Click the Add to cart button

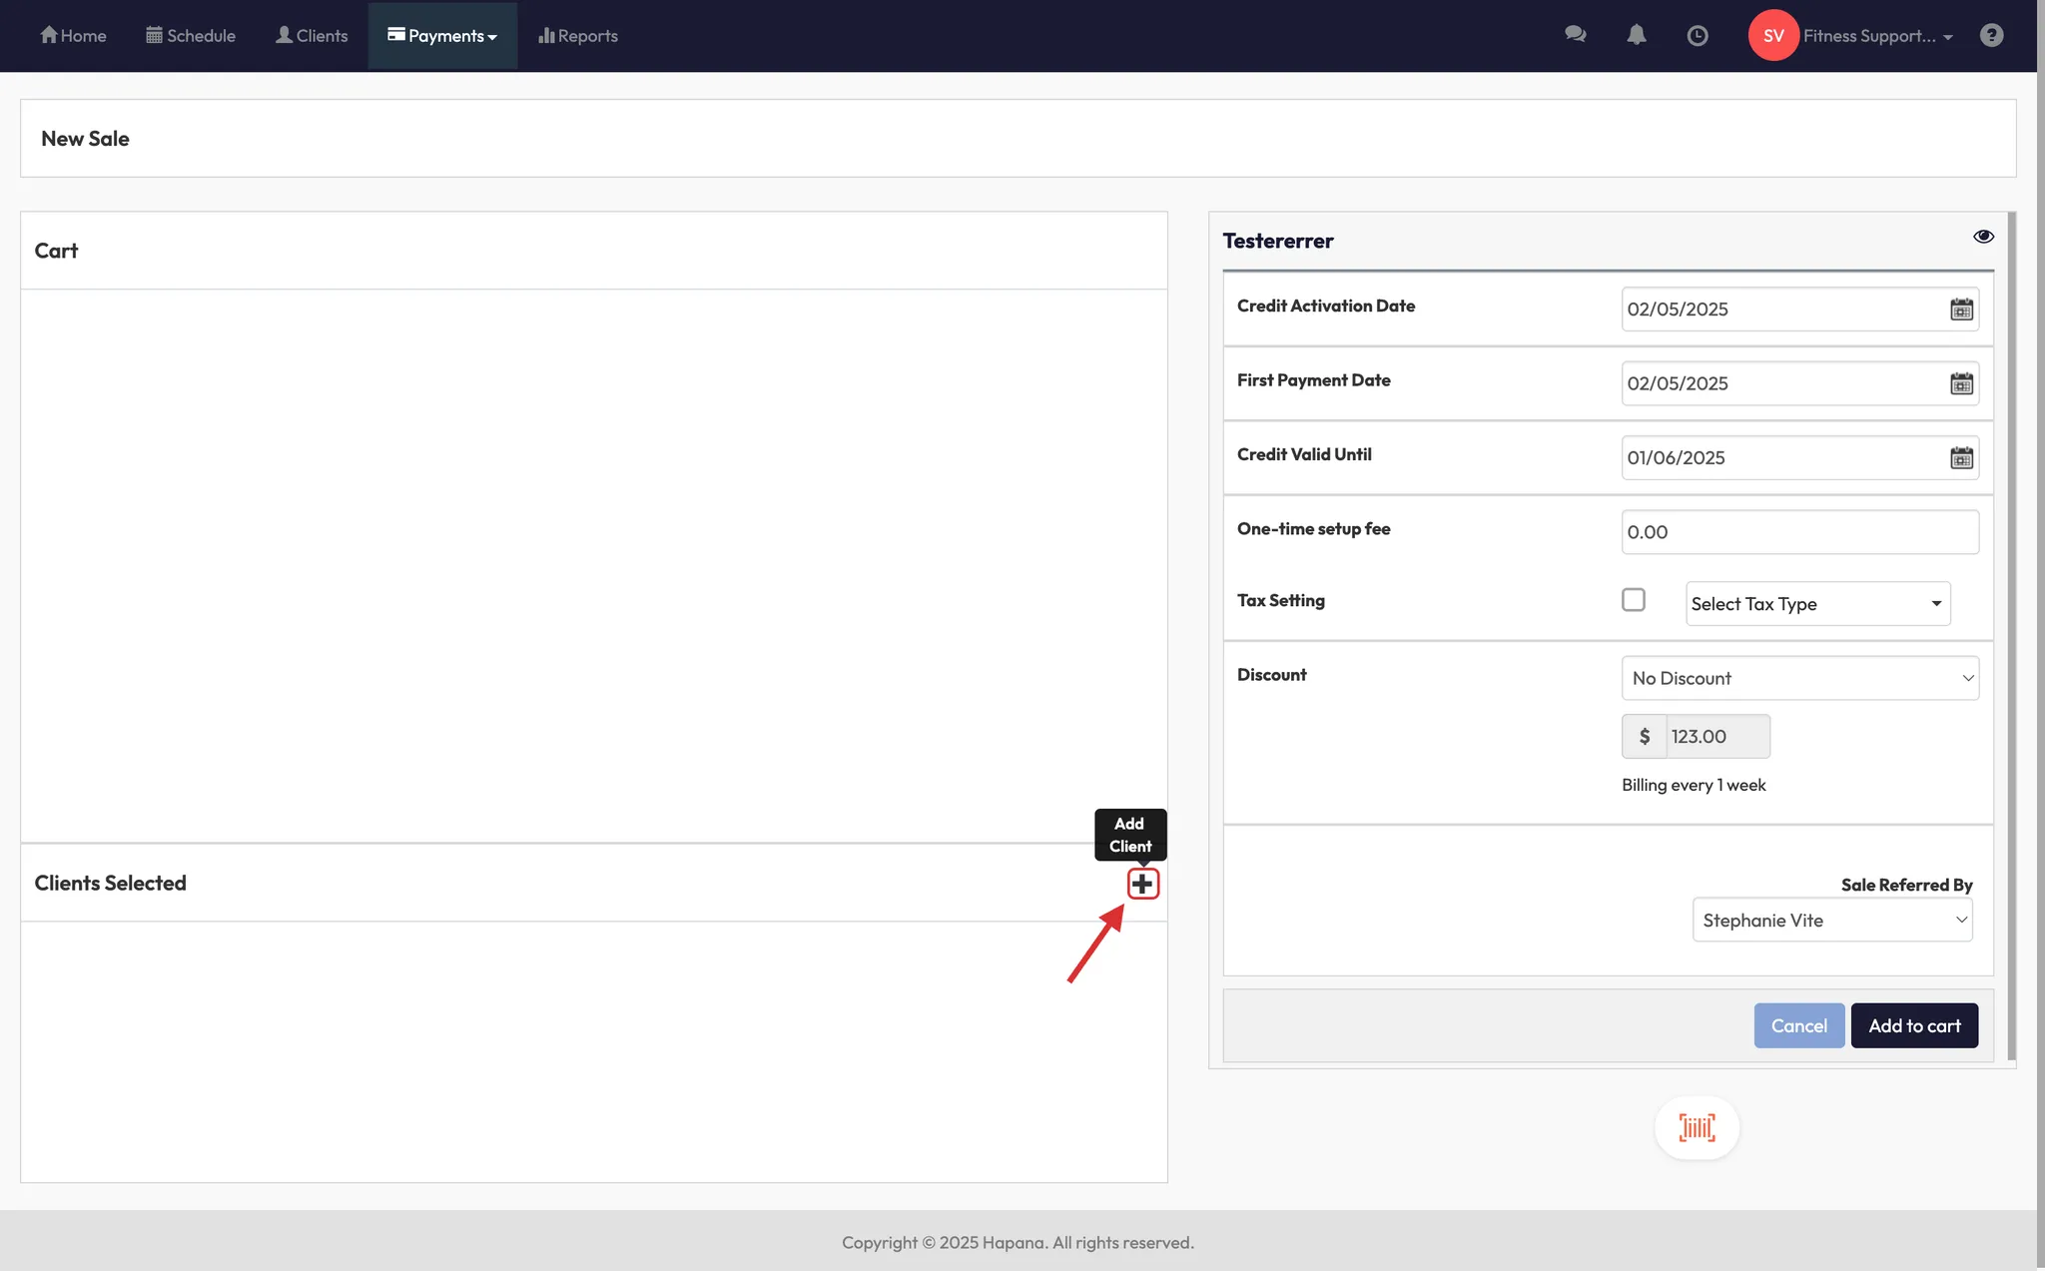1913,1025
